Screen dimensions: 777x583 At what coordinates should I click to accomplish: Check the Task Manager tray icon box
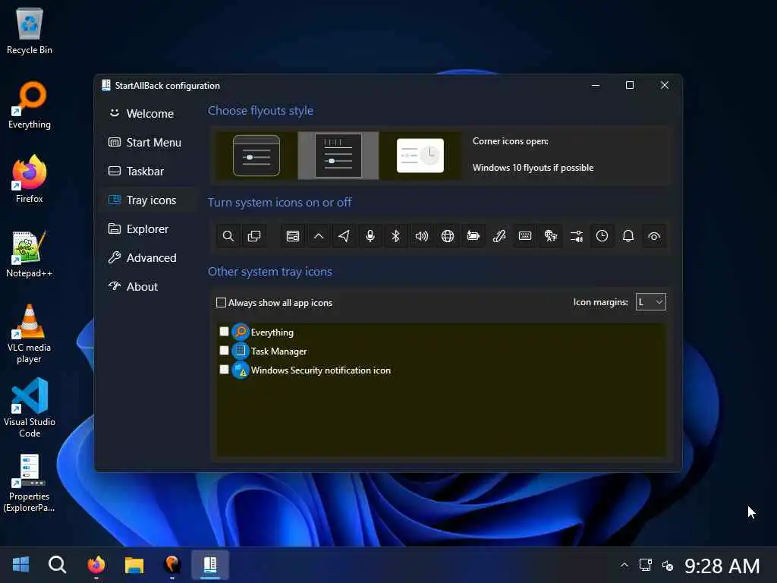[x=224, y=351]
